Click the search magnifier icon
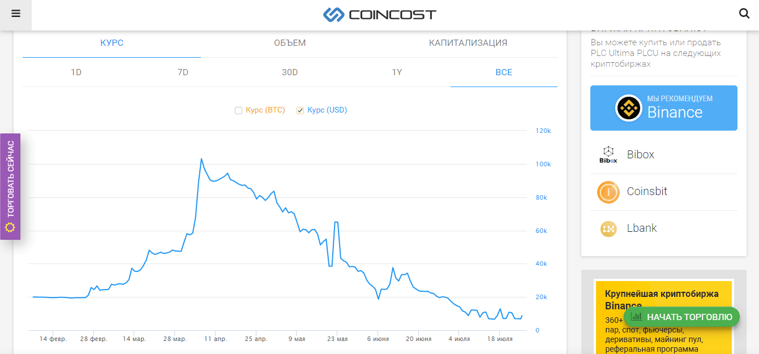 (744, 14)
